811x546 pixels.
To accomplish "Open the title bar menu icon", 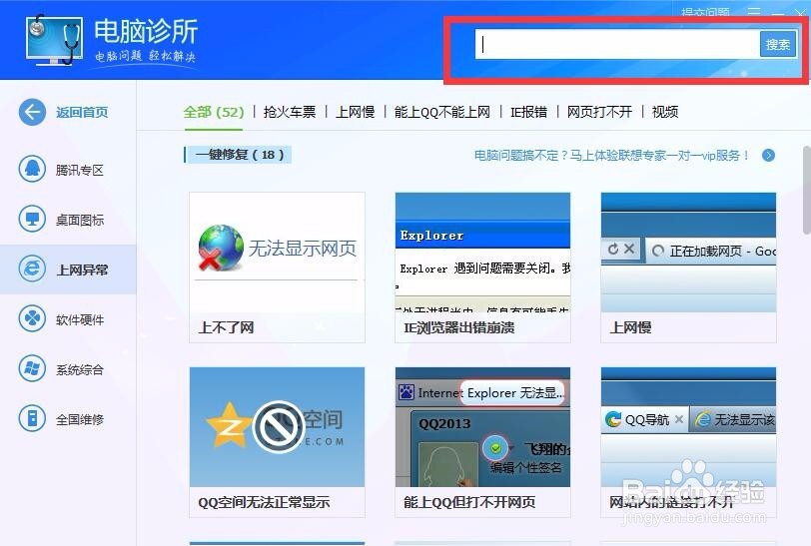I will 754,11.
